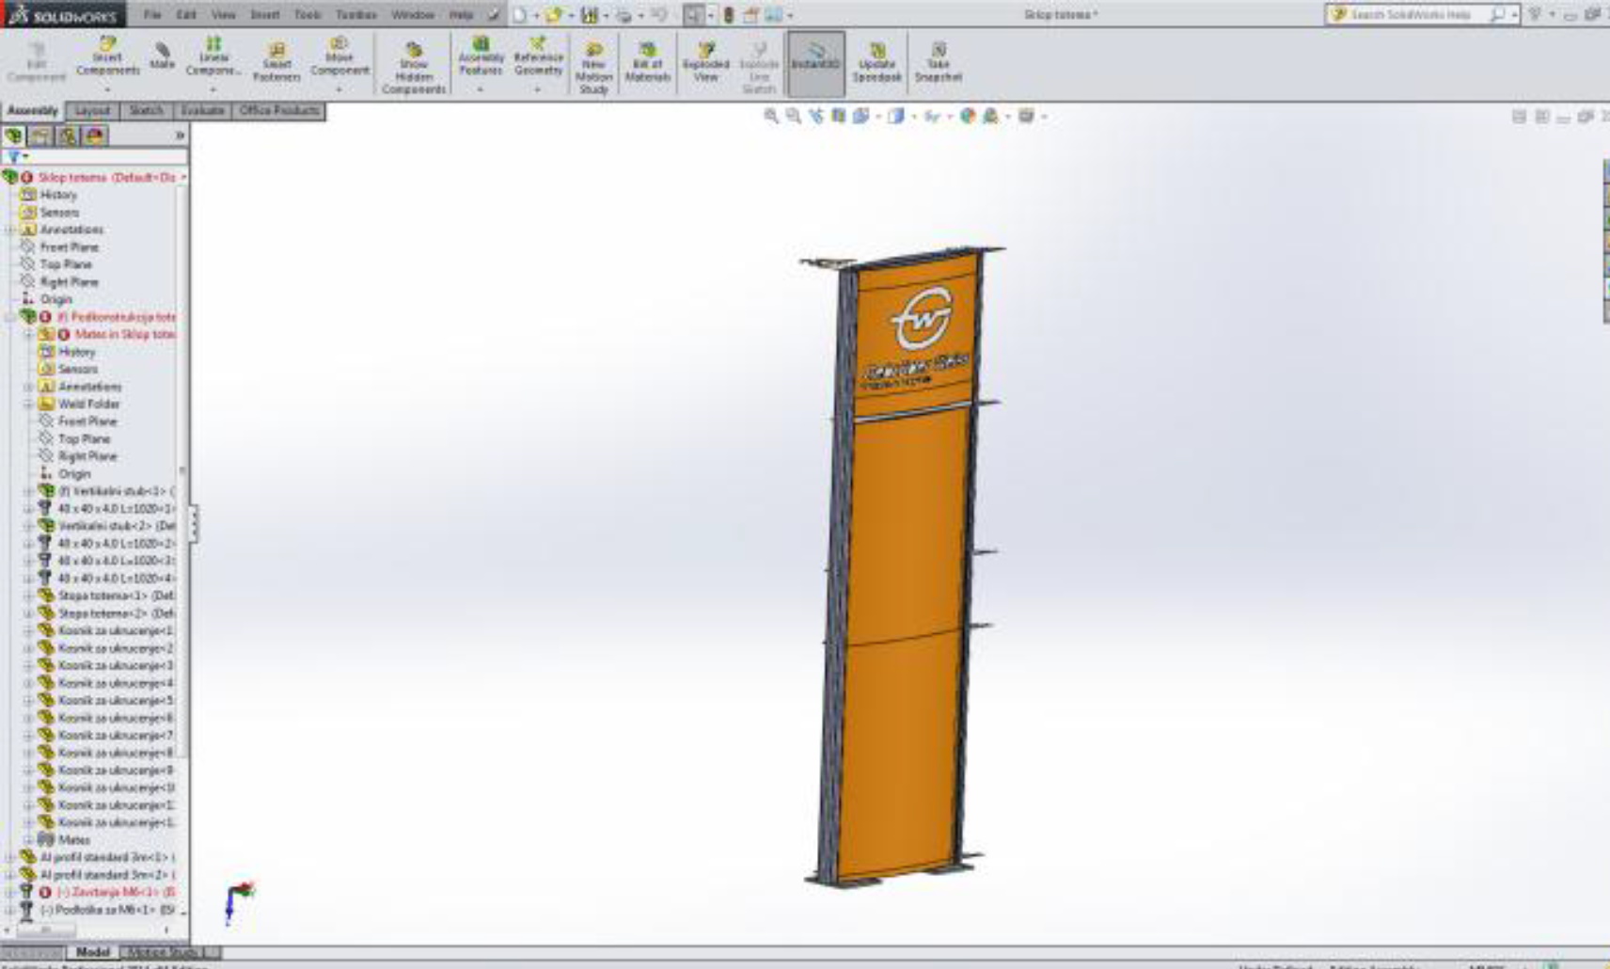Select the Mate tool
Screen dimensions: 1610x969
click(x=162, y=56)
